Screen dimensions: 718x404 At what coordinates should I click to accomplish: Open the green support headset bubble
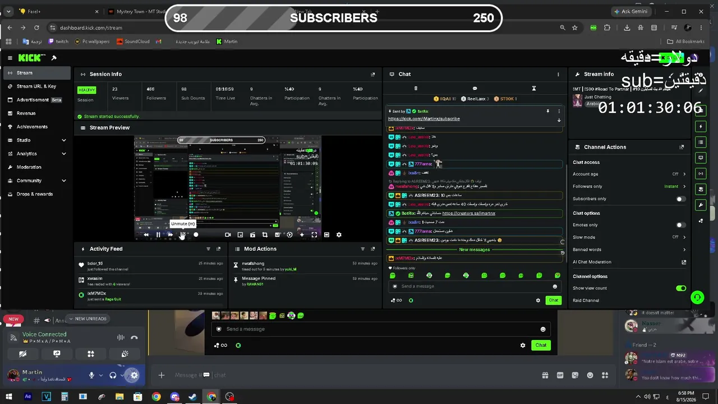pyautogui.click(x=697, y=297)
